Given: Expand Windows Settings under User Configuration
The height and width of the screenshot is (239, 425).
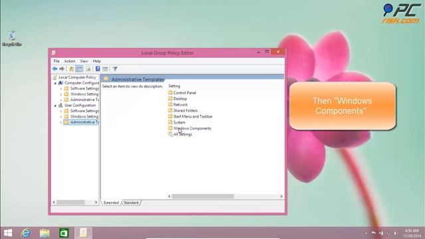Looking at the screenshot, I should coord(61,117).
